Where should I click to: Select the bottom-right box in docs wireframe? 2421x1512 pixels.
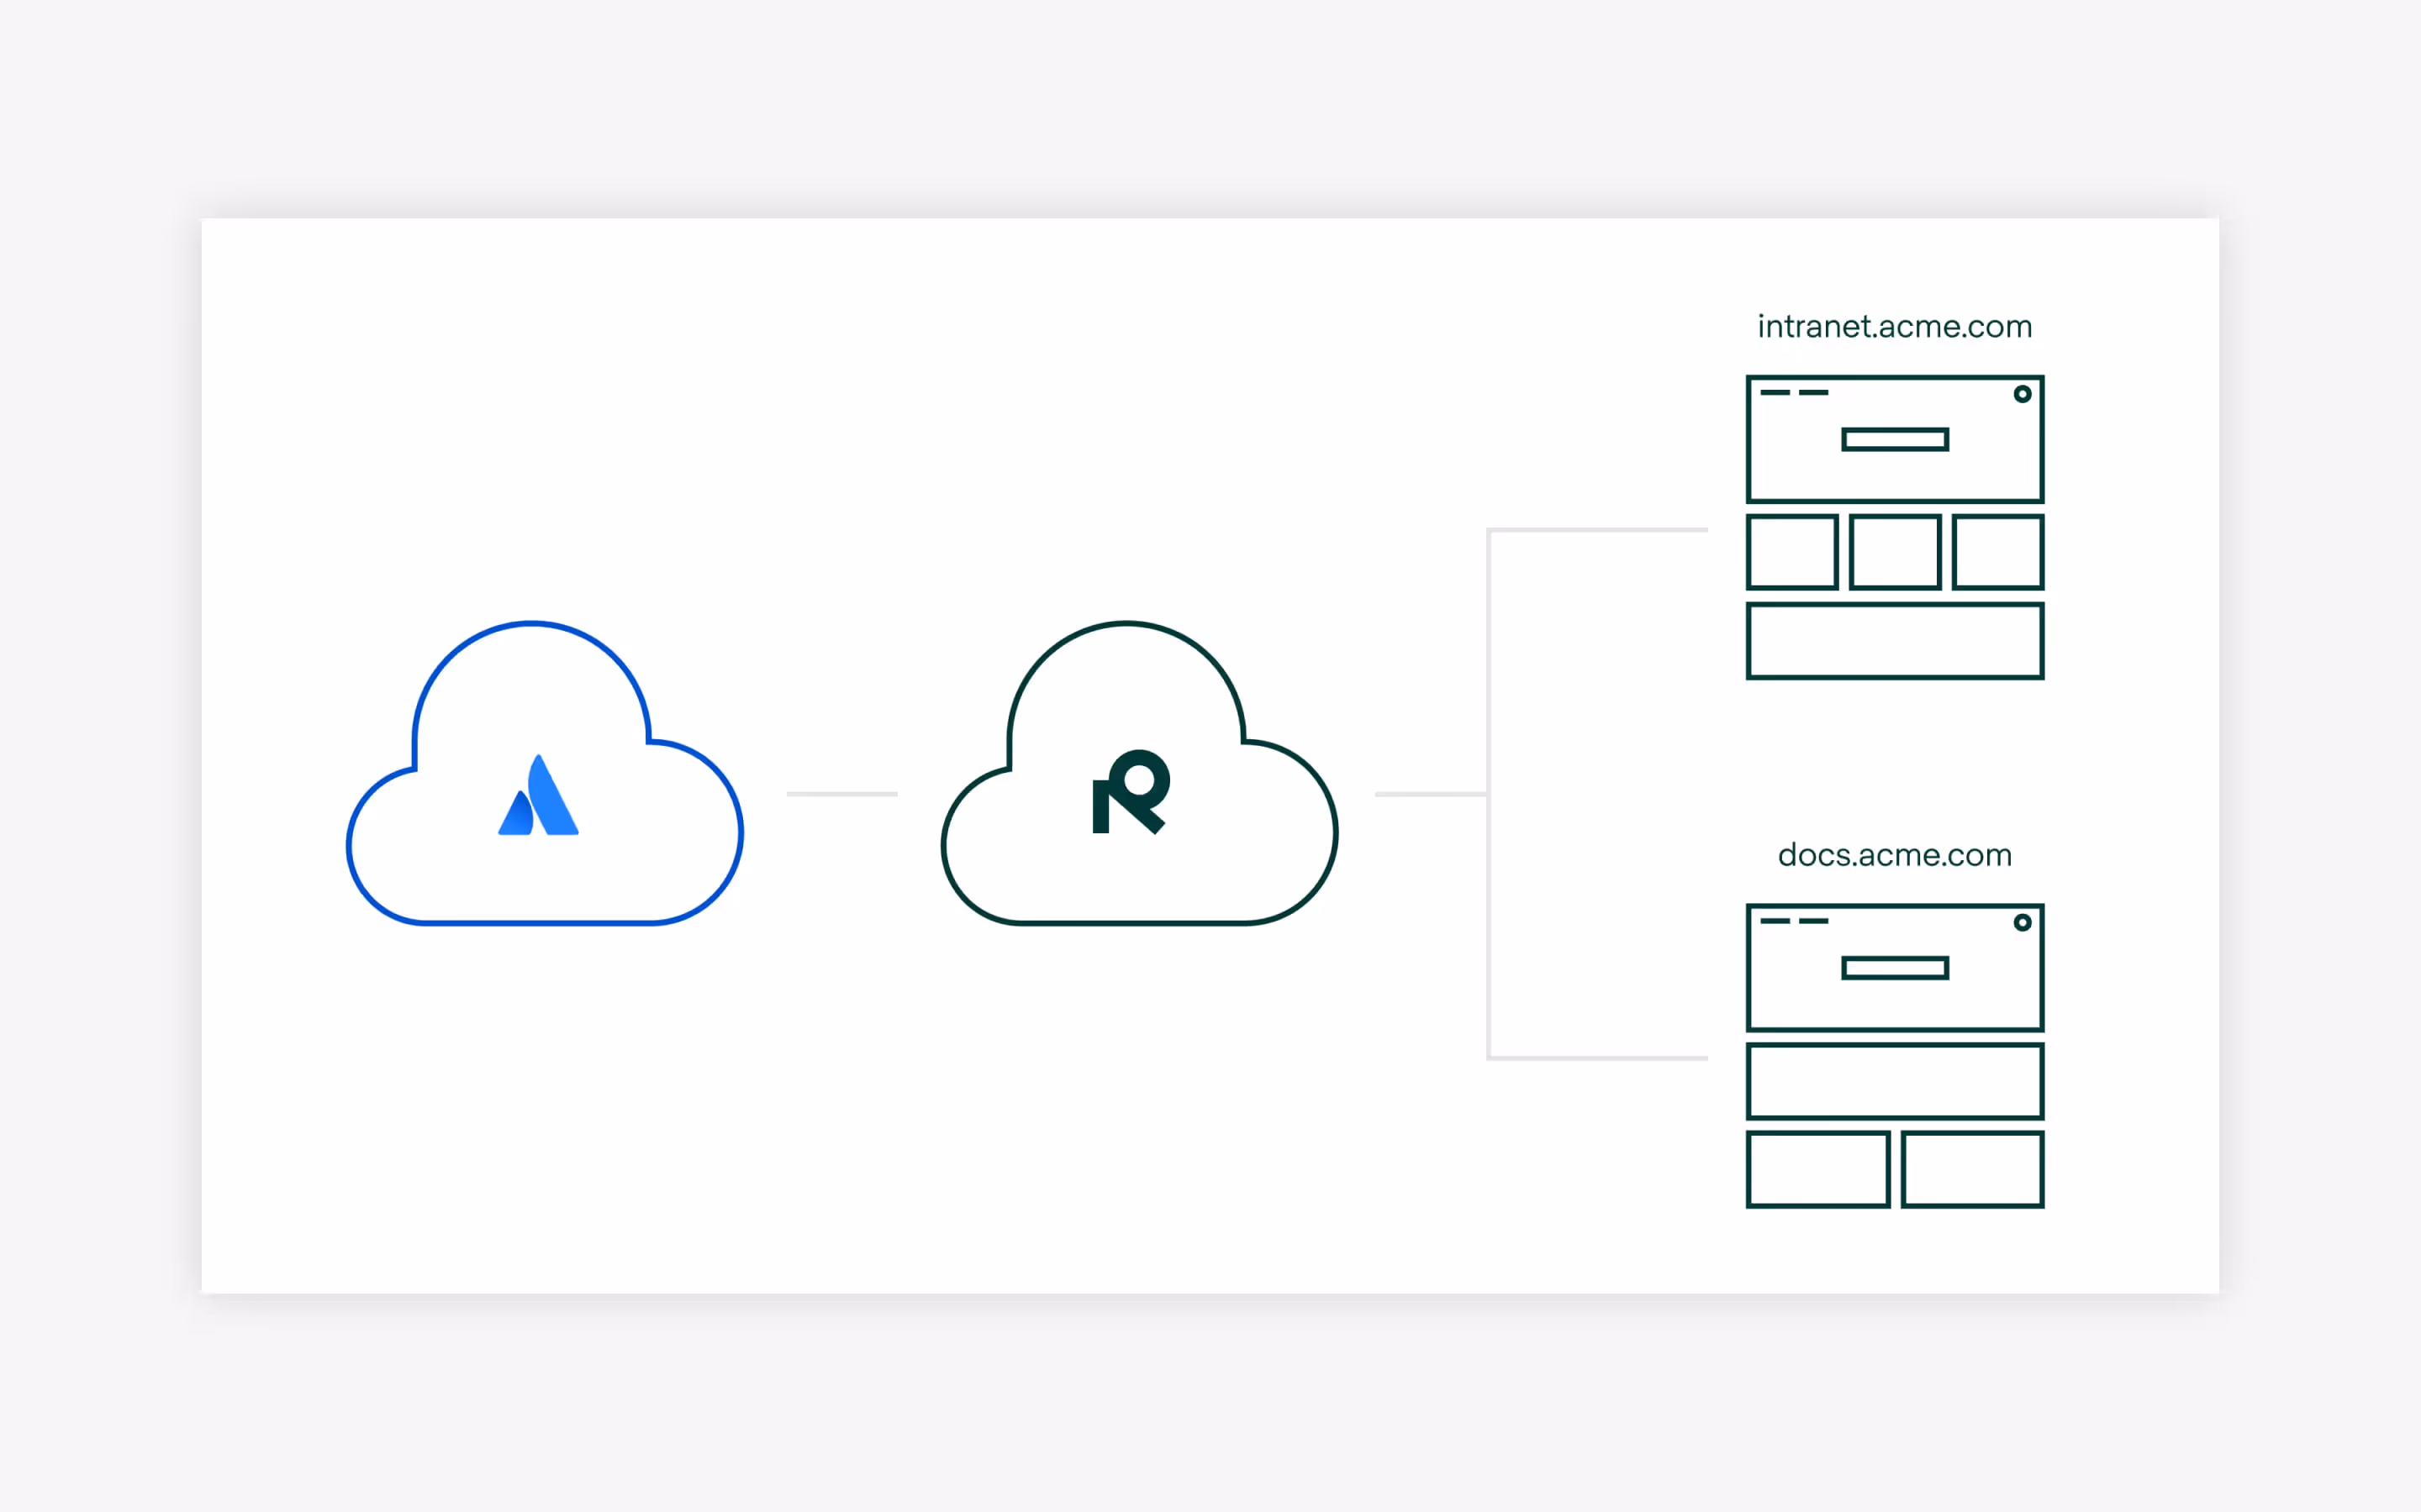click(x=1972, y=1170)
